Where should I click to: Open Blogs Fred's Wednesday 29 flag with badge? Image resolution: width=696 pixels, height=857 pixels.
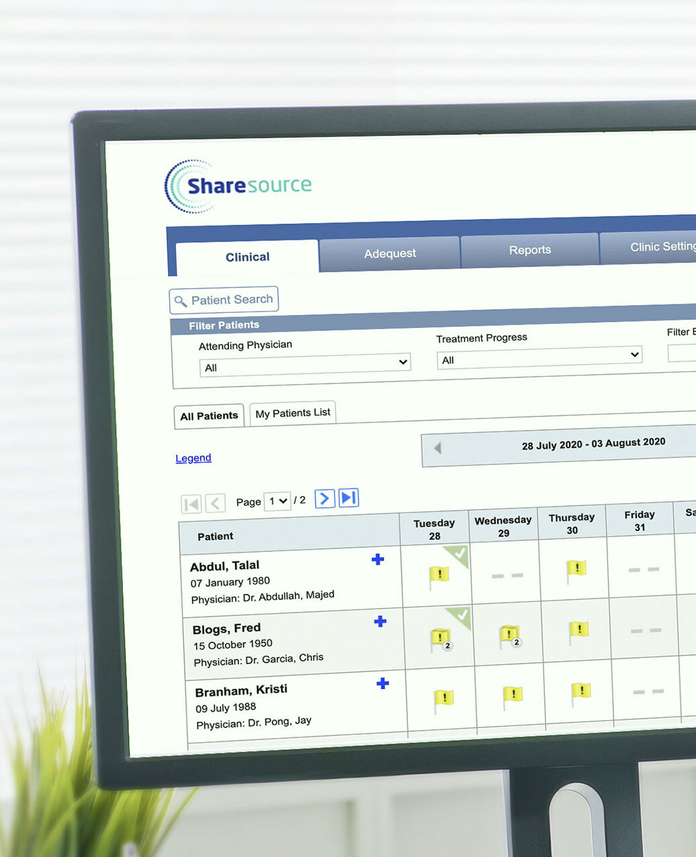click(510, 635)
